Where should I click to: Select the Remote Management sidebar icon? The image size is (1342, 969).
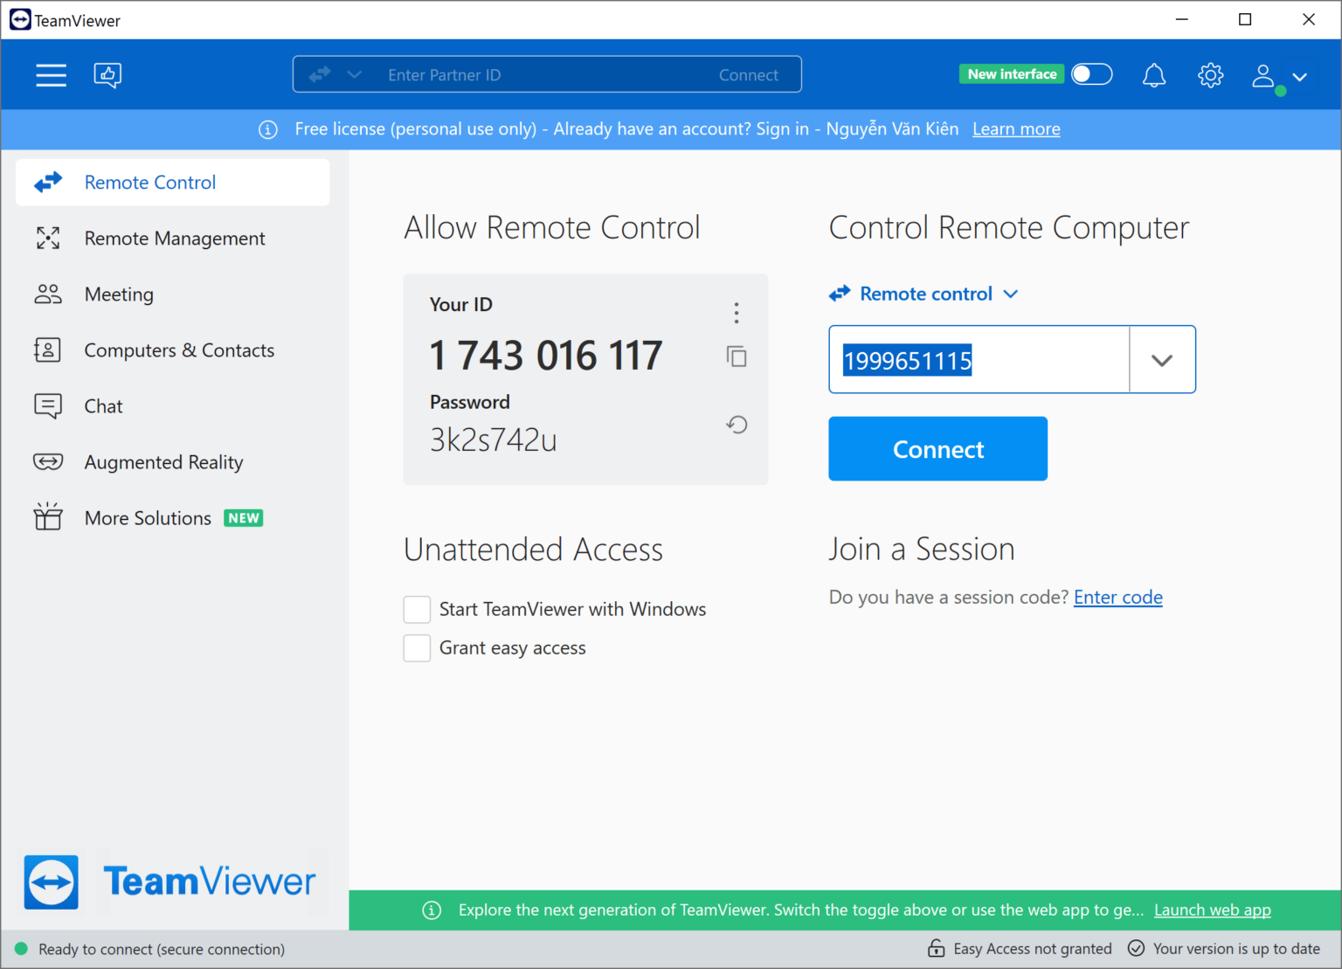(48, 238)
